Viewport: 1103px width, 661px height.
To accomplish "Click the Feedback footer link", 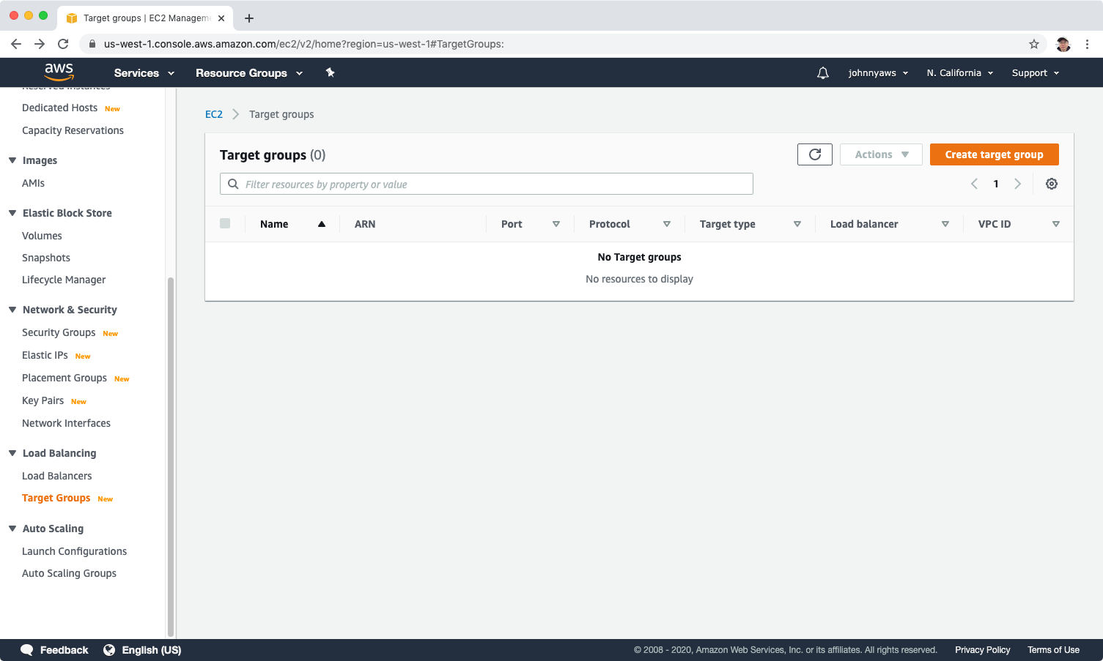I will [x=64, y=650].
